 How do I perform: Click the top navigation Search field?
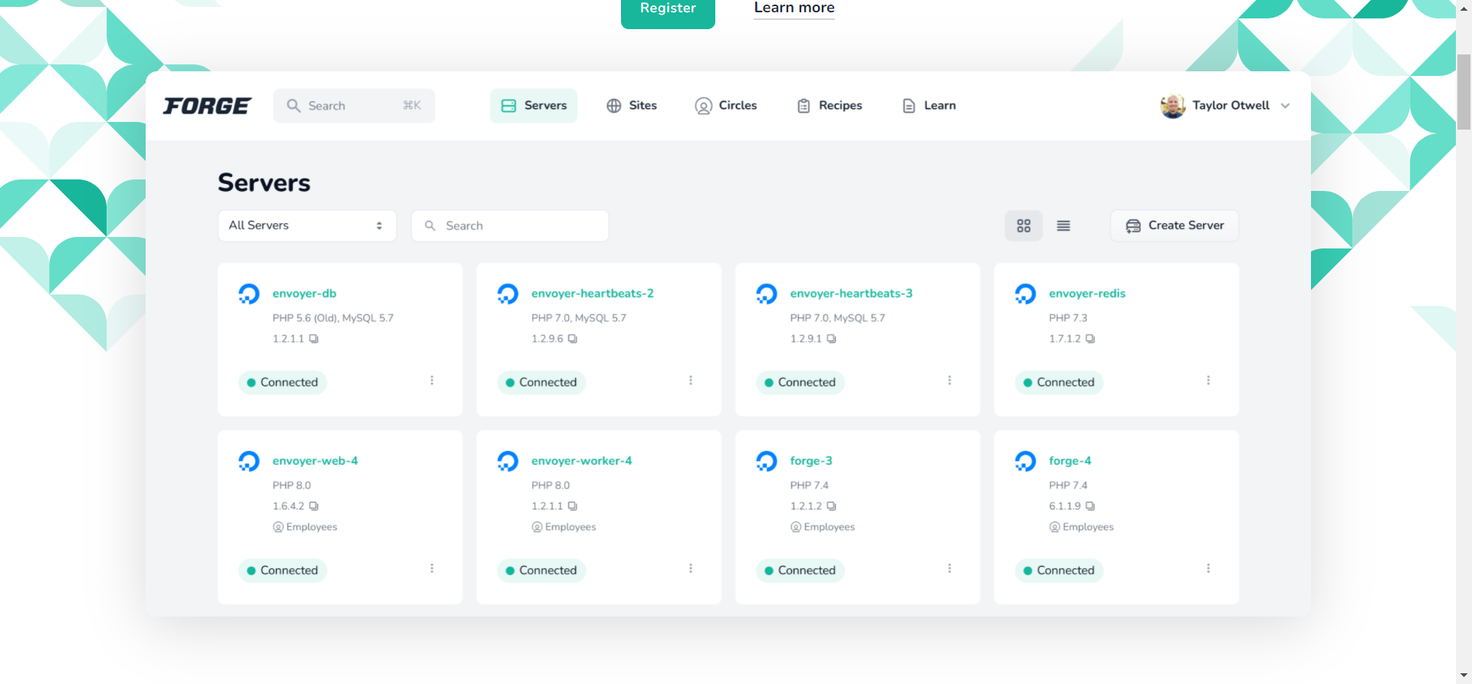354,106
